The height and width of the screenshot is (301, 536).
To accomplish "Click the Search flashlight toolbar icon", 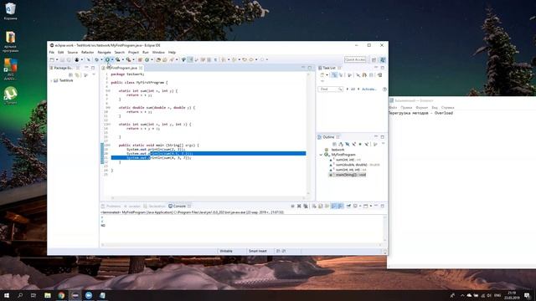I will coord(172,59).
